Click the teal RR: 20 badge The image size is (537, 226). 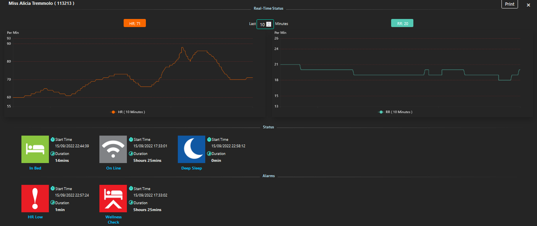(x=402, y=23)
